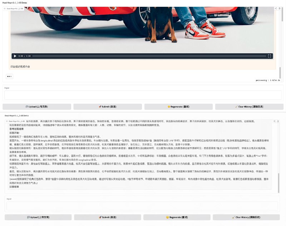Click share icon in lower chat panel
Image resolution: width=286 pixels, height=226 pixels.
tap(274, 121)
